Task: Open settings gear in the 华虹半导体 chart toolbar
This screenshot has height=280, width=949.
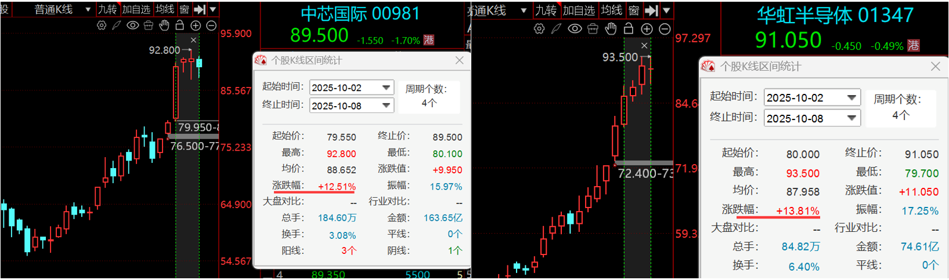Action: tap(539, 29)
